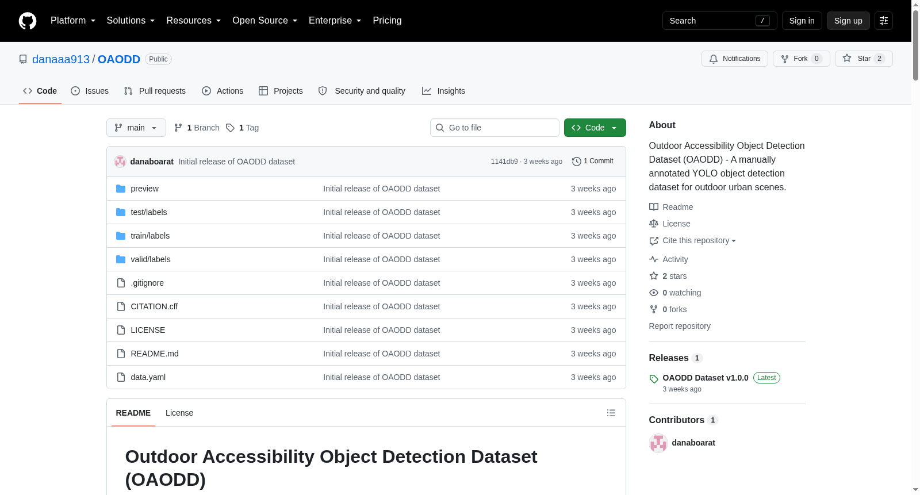The height and width of the screenshot is (495, 920).
Task: Star the OAODD repository
Action: click(x=864, y=59)
